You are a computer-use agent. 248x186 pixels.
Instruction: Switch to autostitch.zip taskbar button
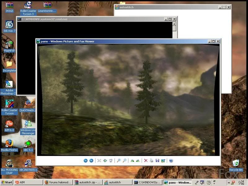coord(88,182)
